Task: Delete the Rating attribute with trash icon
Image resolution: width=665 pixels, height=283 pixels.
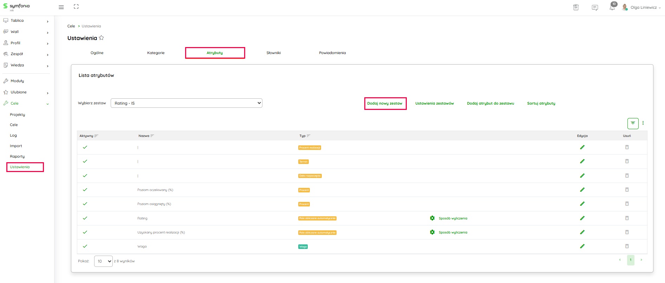Action: point(627,218)
